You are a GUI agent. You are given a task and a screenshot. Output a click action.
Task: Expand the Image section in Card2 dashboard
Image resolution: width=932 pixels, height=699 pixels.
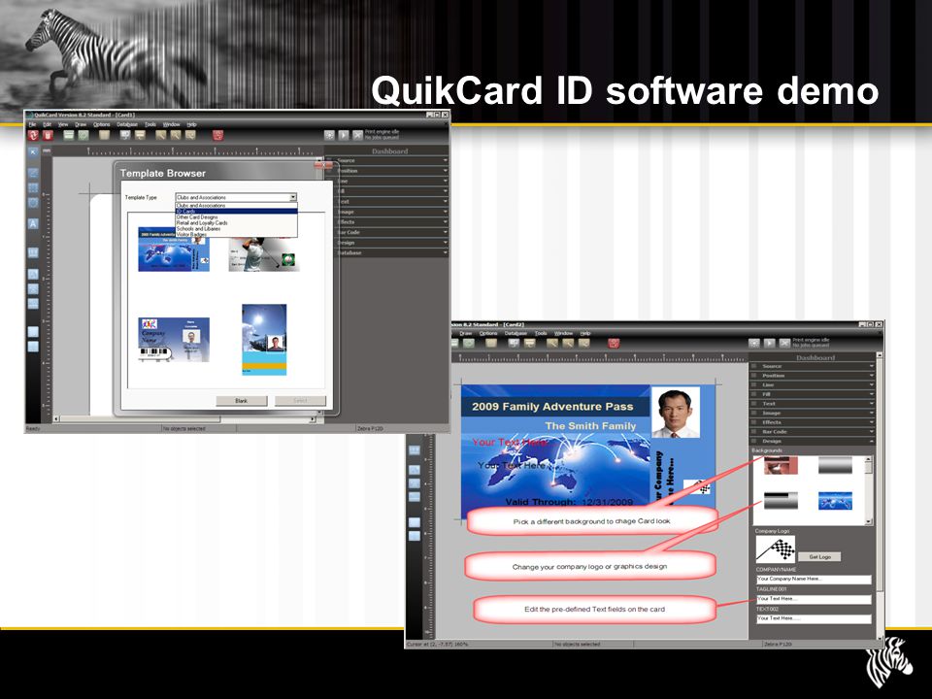813,413
